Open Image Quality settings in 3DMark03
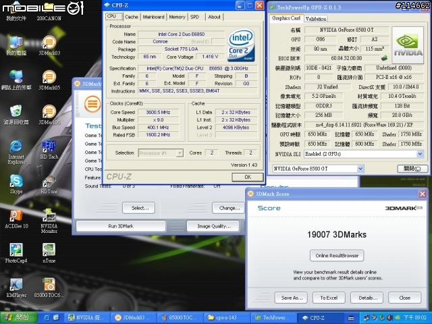 coord(213,226)
